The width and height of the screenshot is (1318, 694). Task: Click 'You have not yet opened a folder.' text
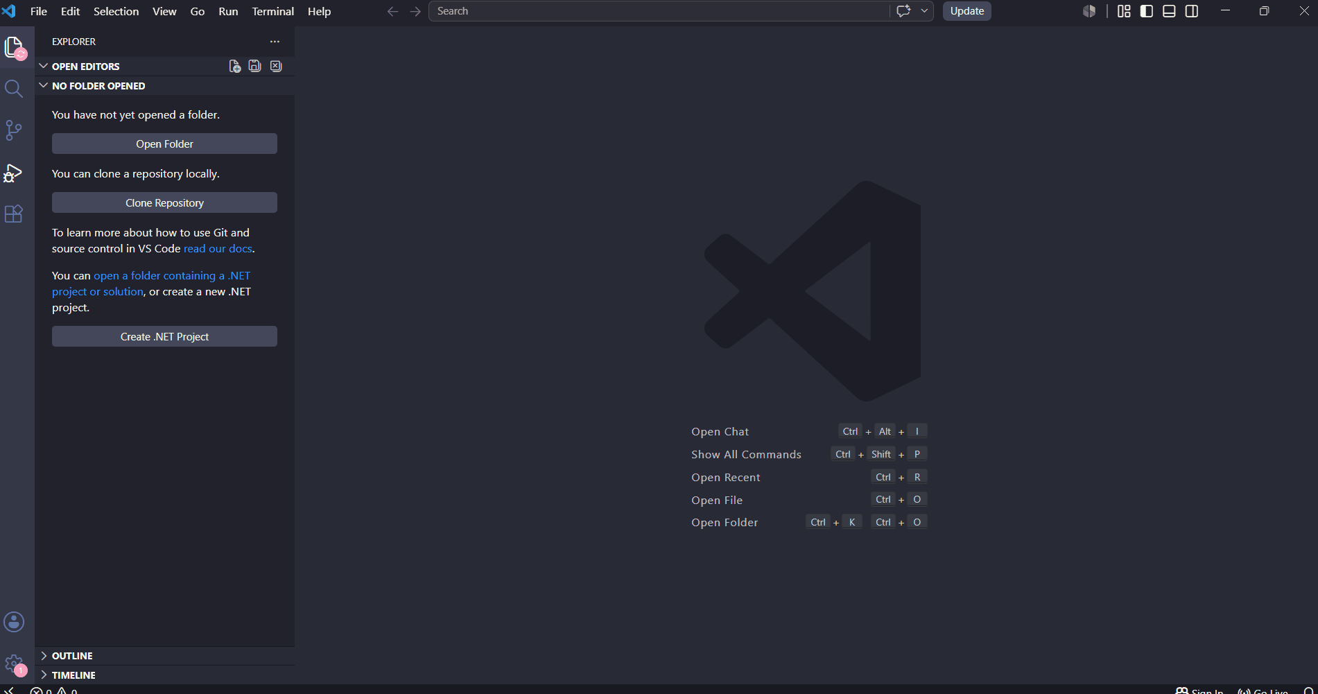coord(136,114)
